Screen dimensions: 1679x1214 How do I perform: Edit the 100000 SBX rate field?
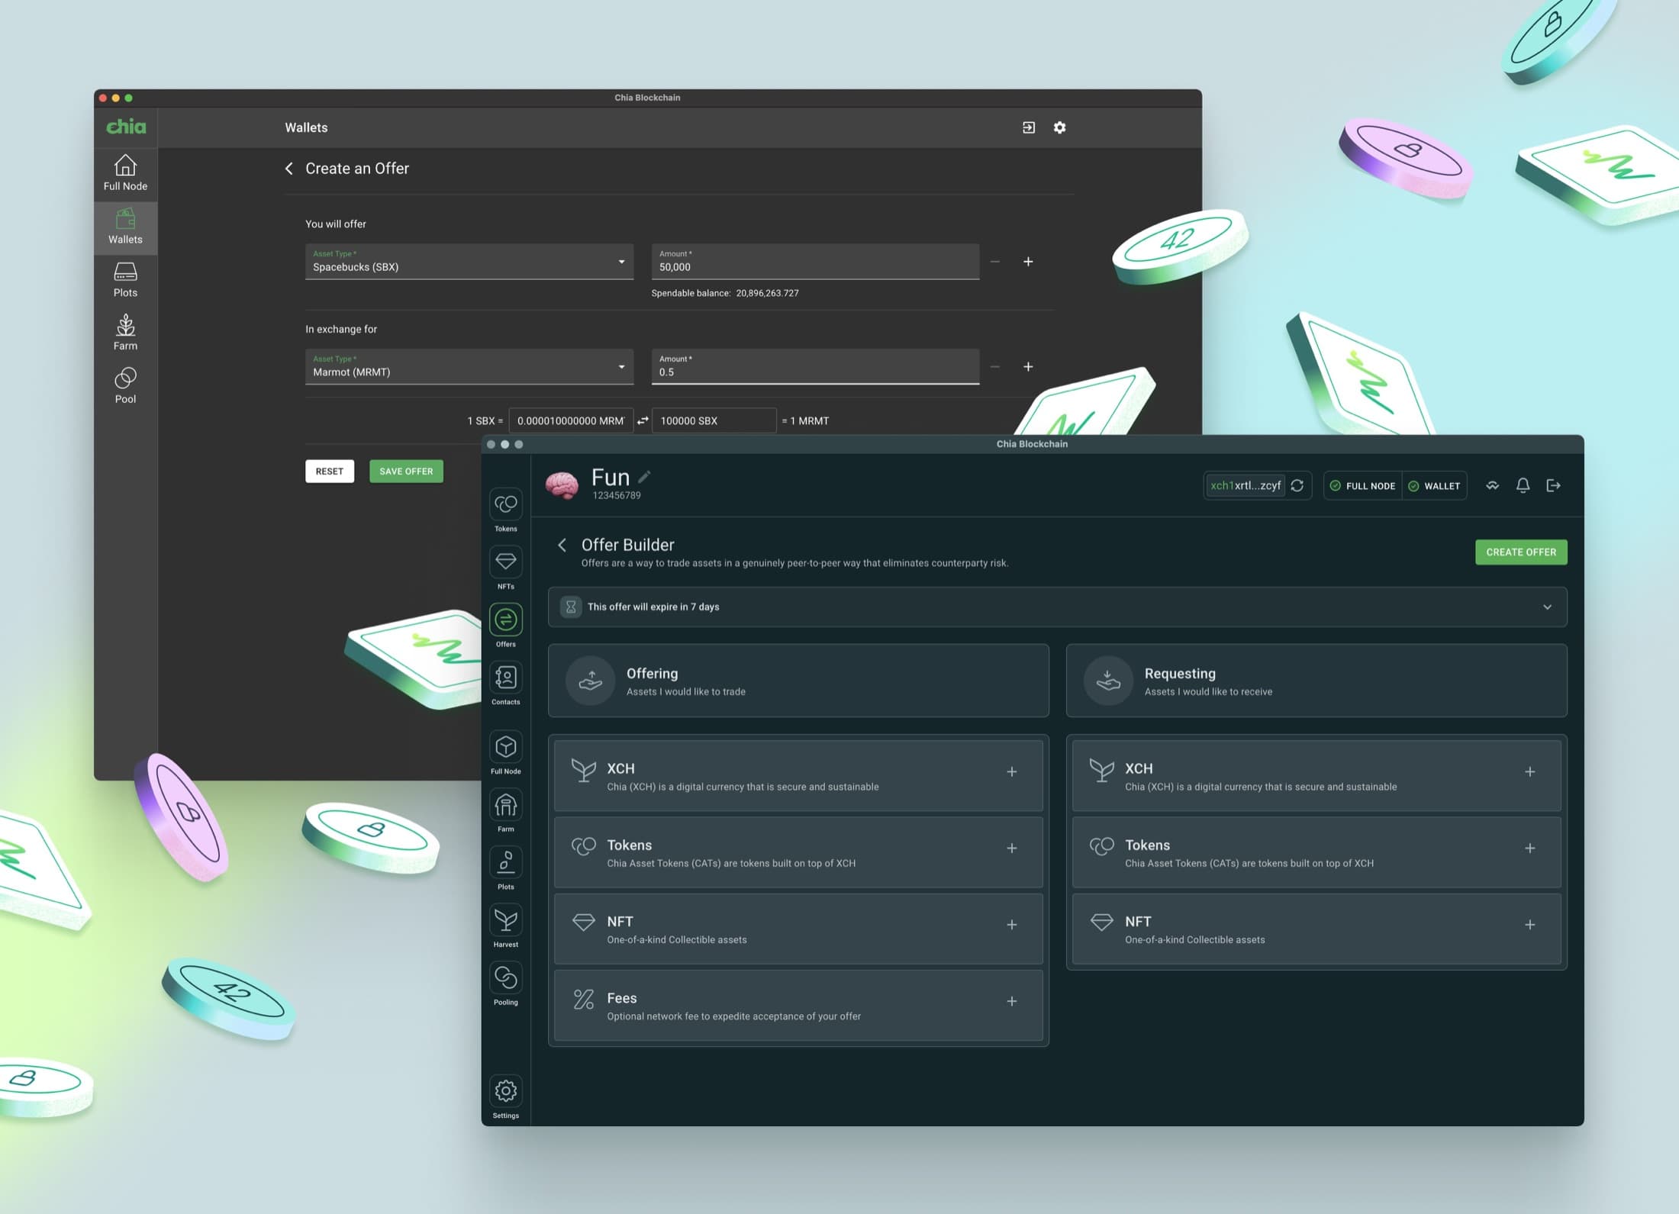[714, 420]
